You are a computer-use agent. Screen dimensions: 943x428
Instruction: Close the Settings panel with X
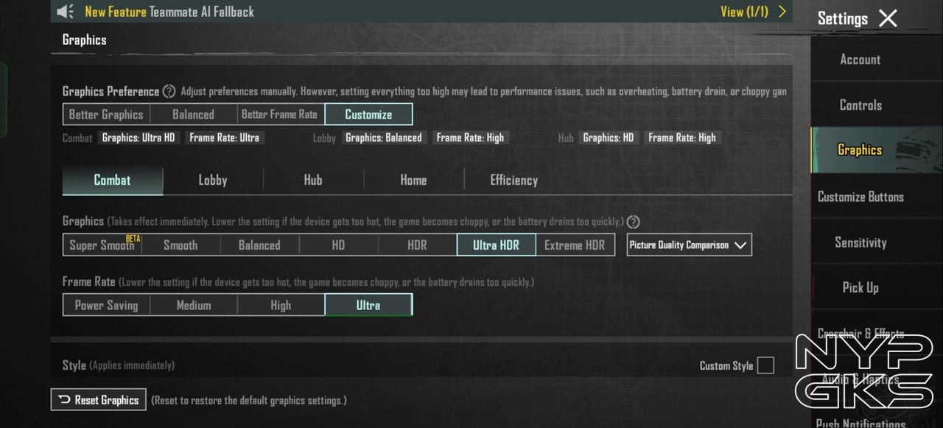[x=888, y=18]
